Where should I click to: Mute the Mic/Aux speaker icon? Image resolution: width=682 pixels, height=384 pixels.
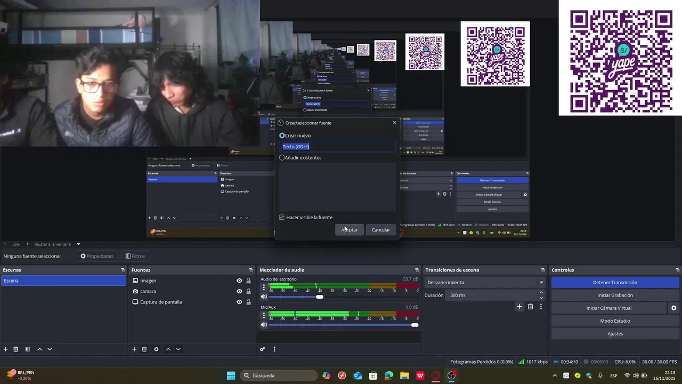[x=264, y=325]
